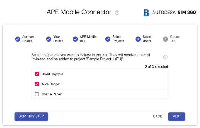Click the Create Trial step label
The width and height of the screenshot is (200, 128).
tap(175, 39)
